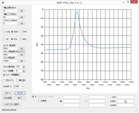Click the ΔSWR readout field
This screenshot has width=139, height=113.
126,105
